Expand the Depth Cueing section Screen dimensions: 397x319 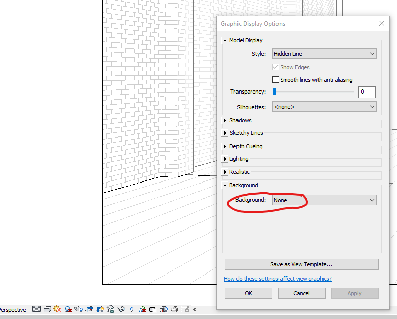click(x=225, y=146)
